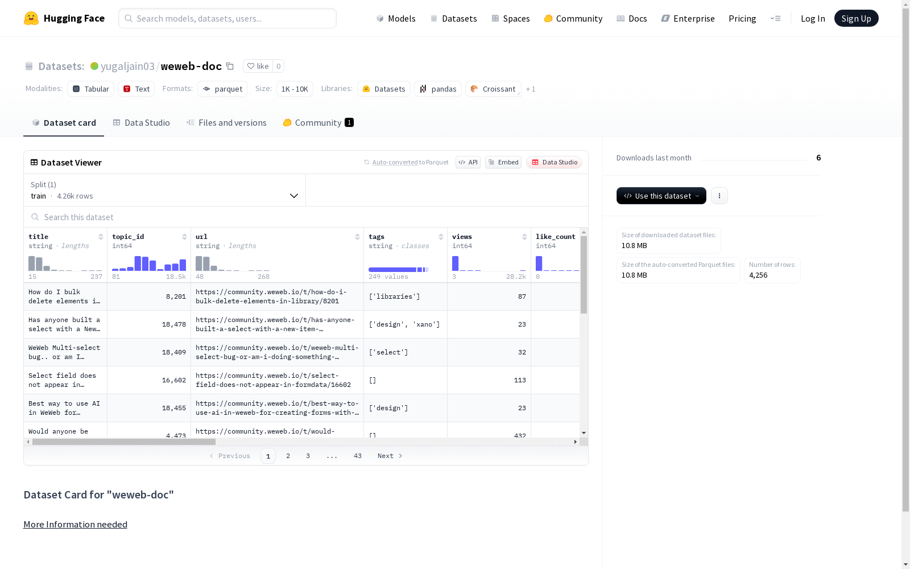Jump to page 43 of the dataset

tap(358, 456)
